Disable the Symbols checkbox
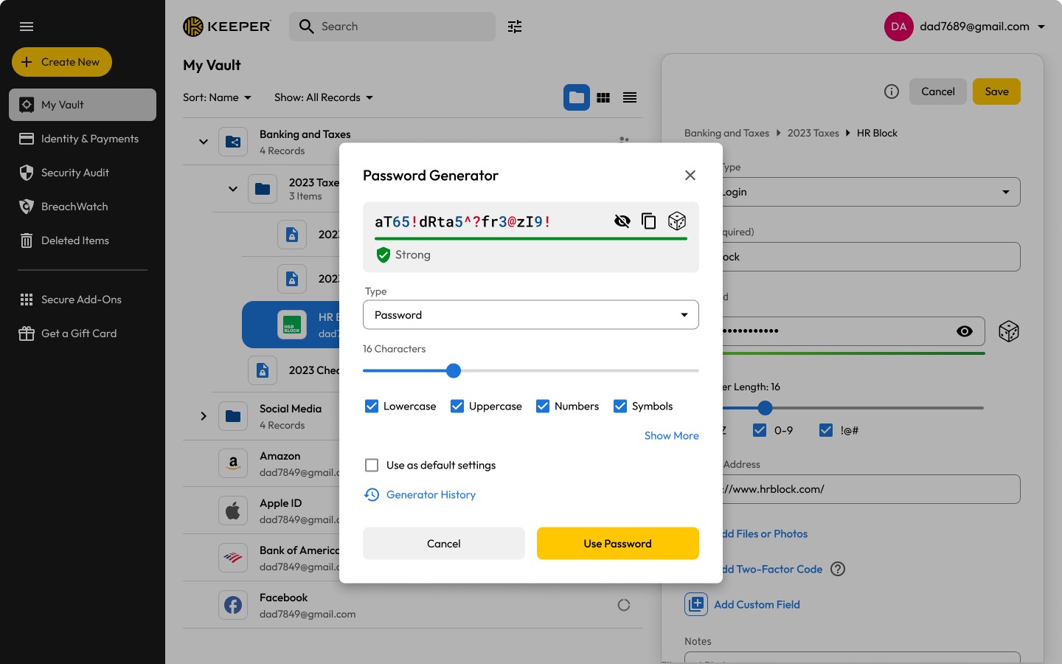 (x=620, y=406)
